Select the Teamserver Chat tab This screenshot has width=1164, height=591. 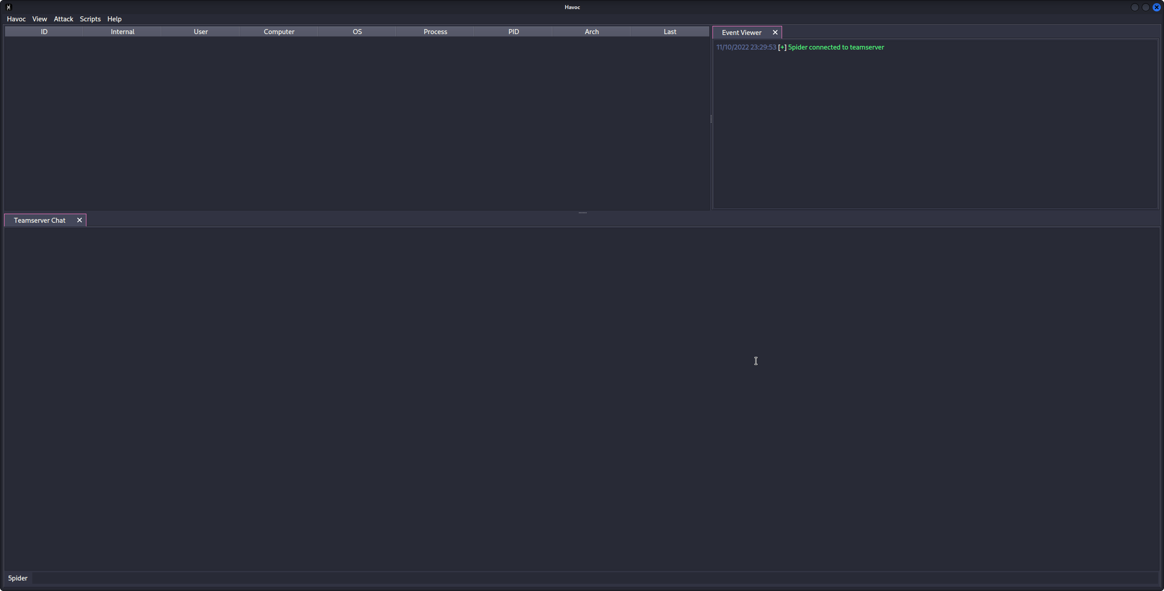coord(40,220)
